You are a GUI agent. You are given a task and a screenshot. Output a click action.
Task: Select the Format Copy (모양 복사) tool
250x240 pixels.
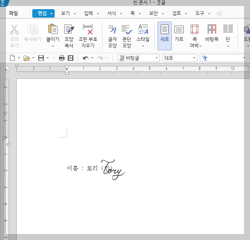pyautogui.click(x=69, y=29)
